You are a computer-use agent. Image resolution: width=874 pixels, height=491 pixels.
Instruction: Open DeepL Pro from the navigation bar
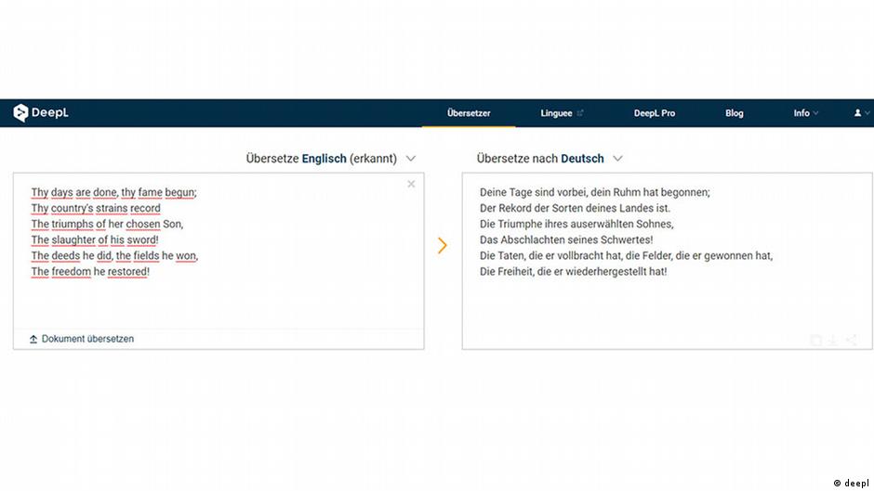pos(655,113)
